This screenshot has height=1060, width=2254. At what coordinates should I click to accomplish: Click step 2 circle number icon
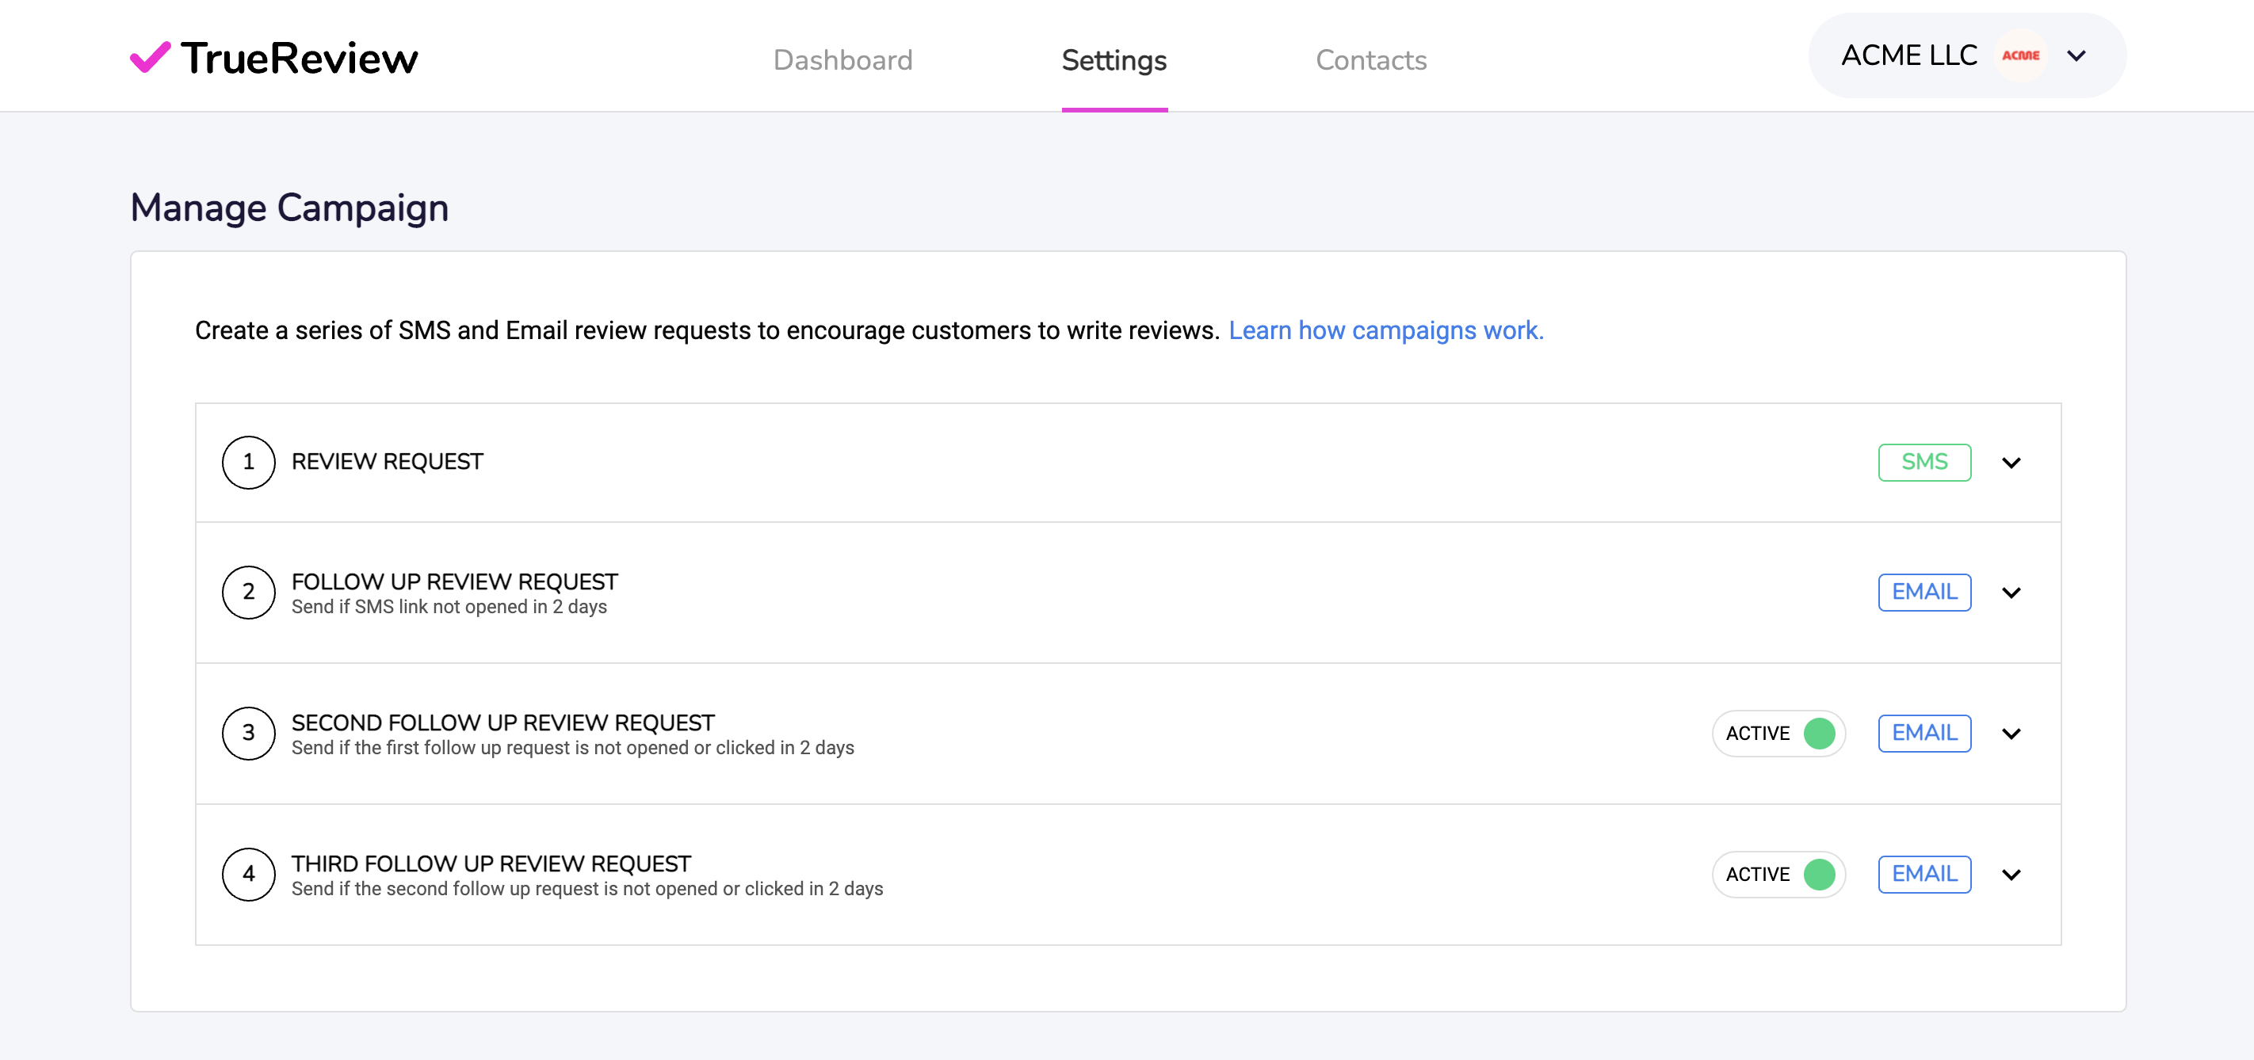pyautogui.click(x=249, y=592)
